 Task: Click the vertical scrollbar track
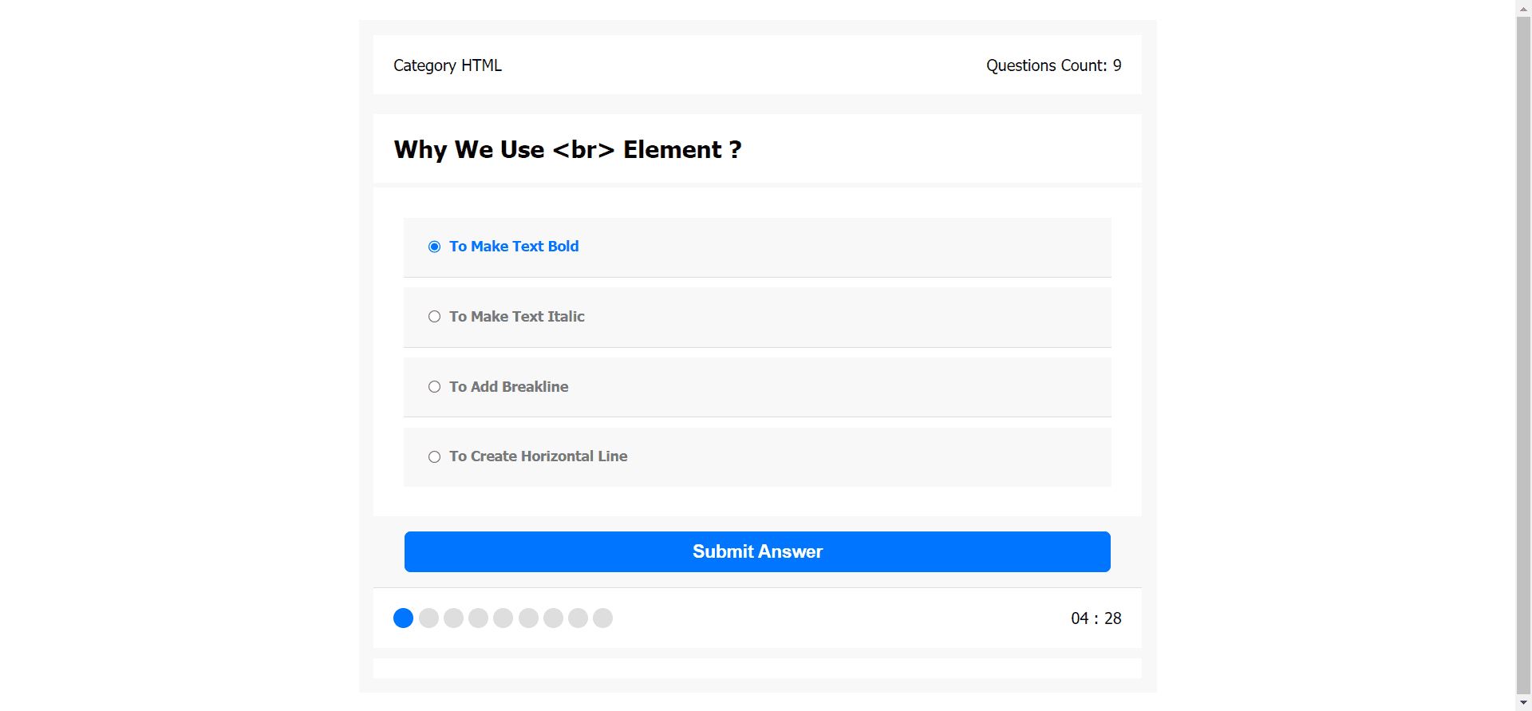tap(1524, 359)
